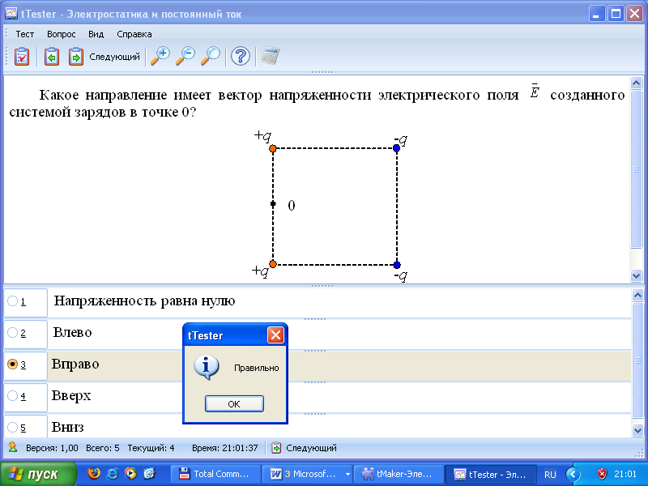Open the Вид menu
The image size is (648, 486).
pyautogui.click(x=96, y=34)
